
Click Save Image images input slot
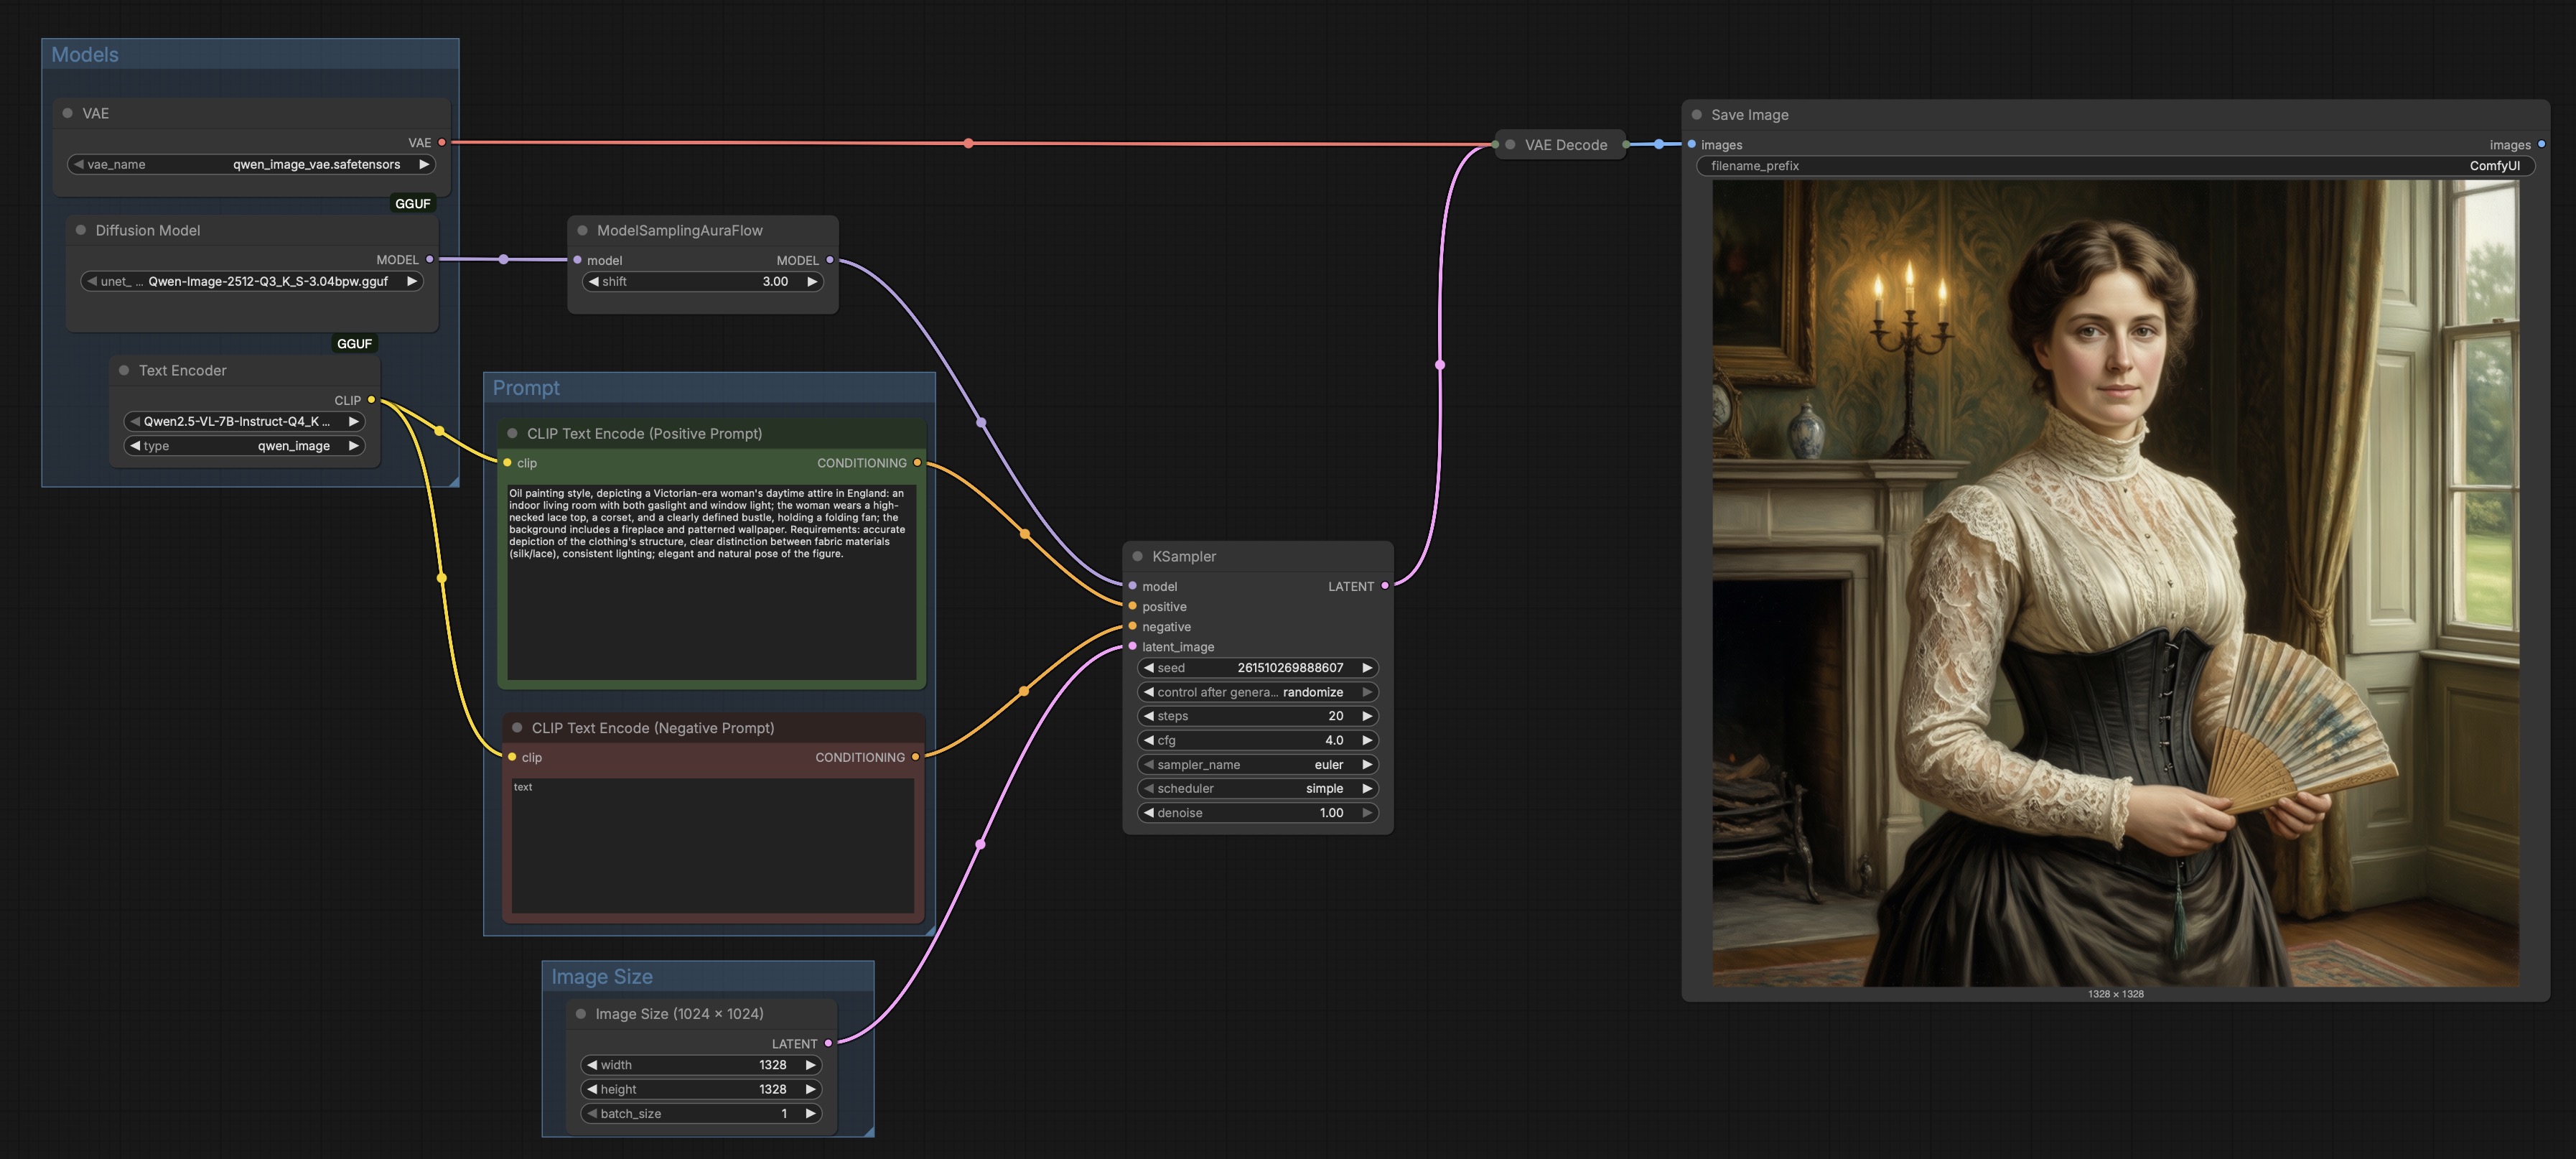[x=1692, y=144]
